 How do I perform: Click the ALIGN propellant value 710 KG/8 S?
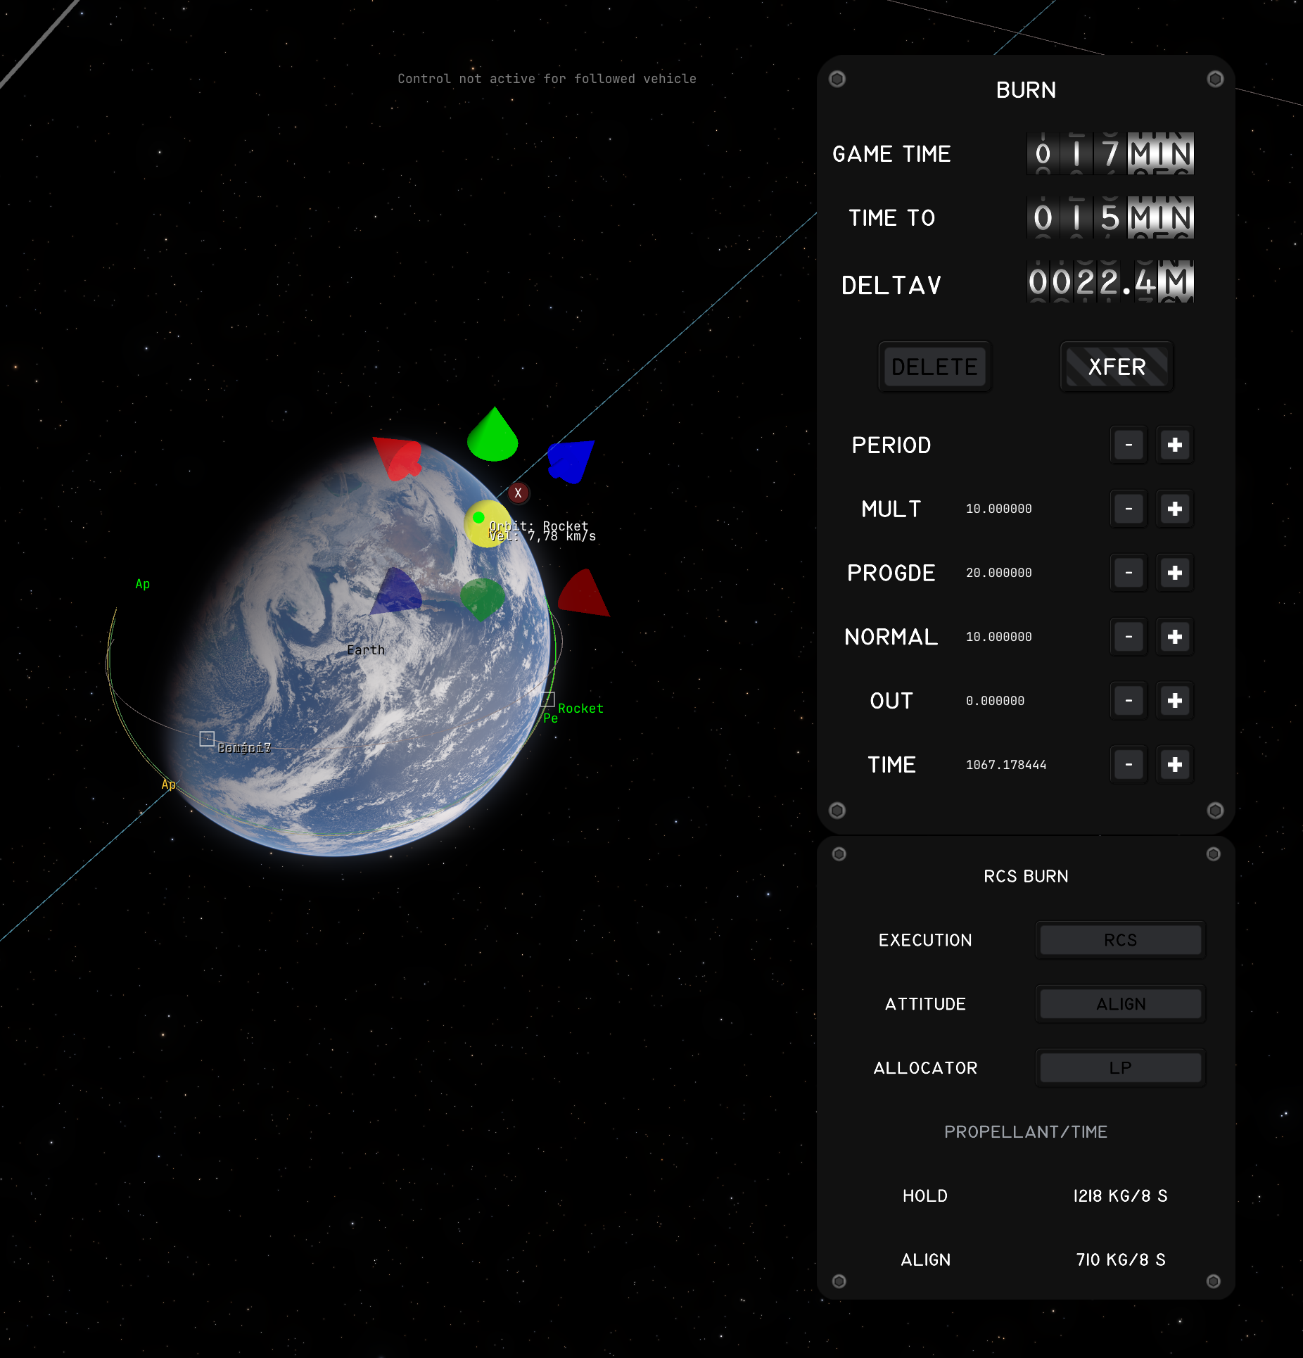tap(1120, 1259)
